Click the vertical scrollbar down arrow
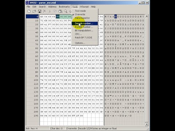 (x=147, y=124)
